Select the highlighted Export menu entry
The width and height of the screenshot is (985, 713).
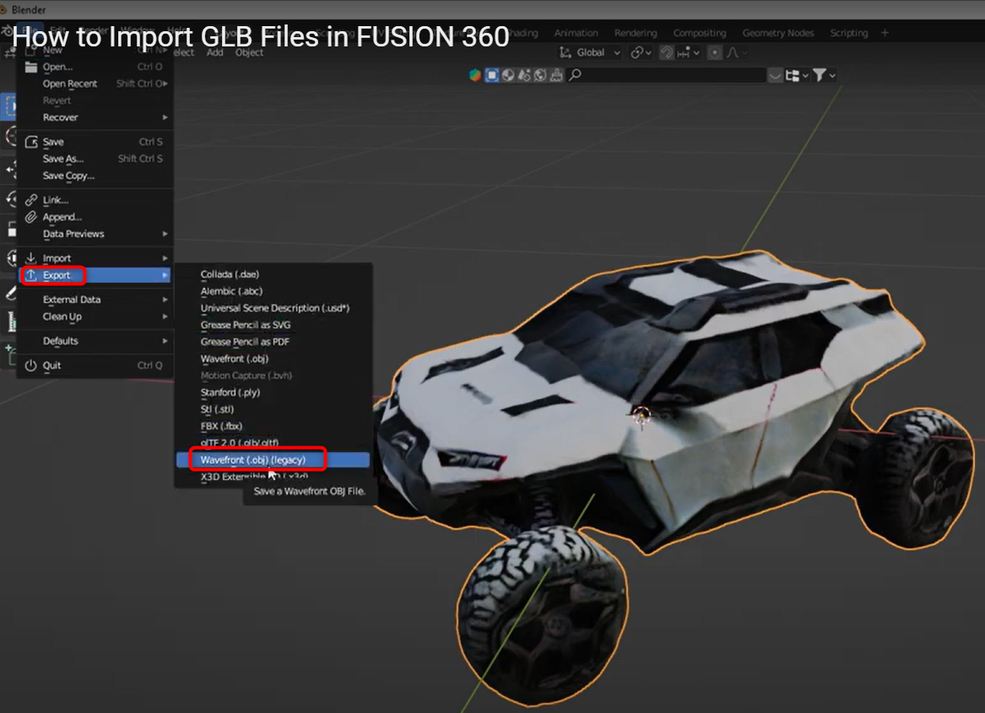(x=95, y=275)
